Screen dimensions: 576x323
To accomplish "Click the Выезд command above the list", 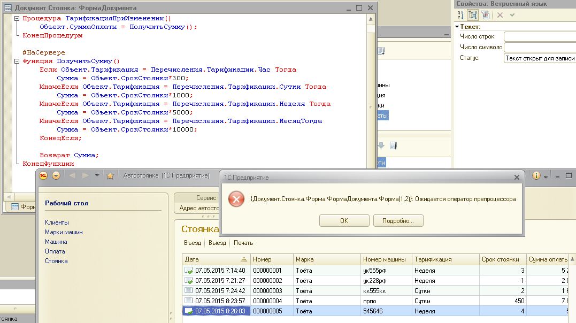I will tap(218, 243).
